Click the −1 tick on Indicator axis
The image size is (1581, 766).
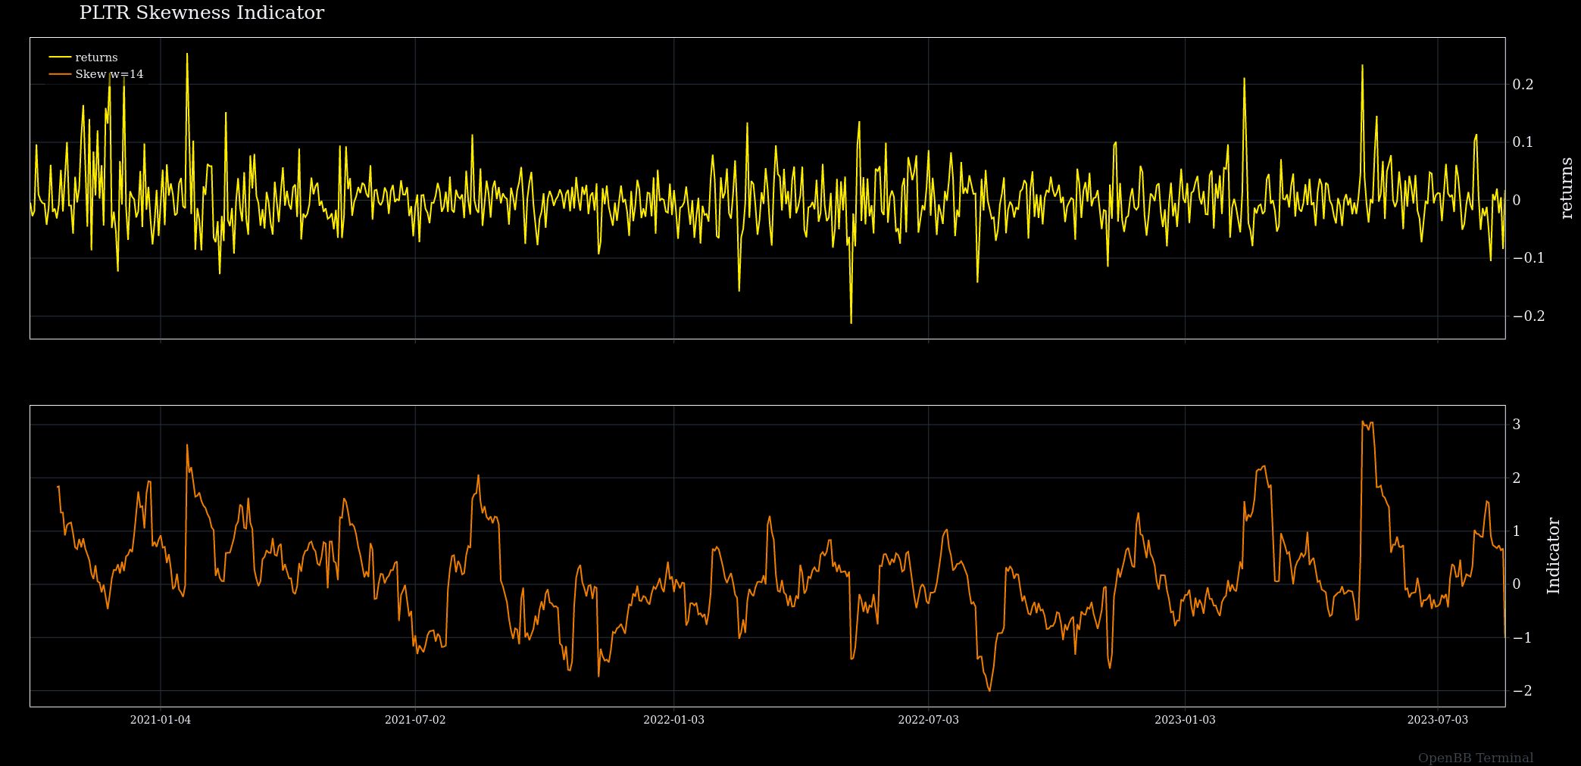(x=1522, y=638)
